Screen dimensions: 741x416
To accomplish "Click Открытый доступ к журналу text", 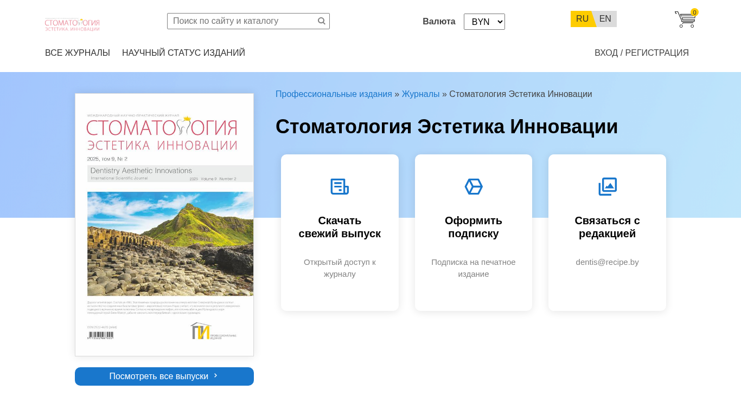I will coord(340,268).
